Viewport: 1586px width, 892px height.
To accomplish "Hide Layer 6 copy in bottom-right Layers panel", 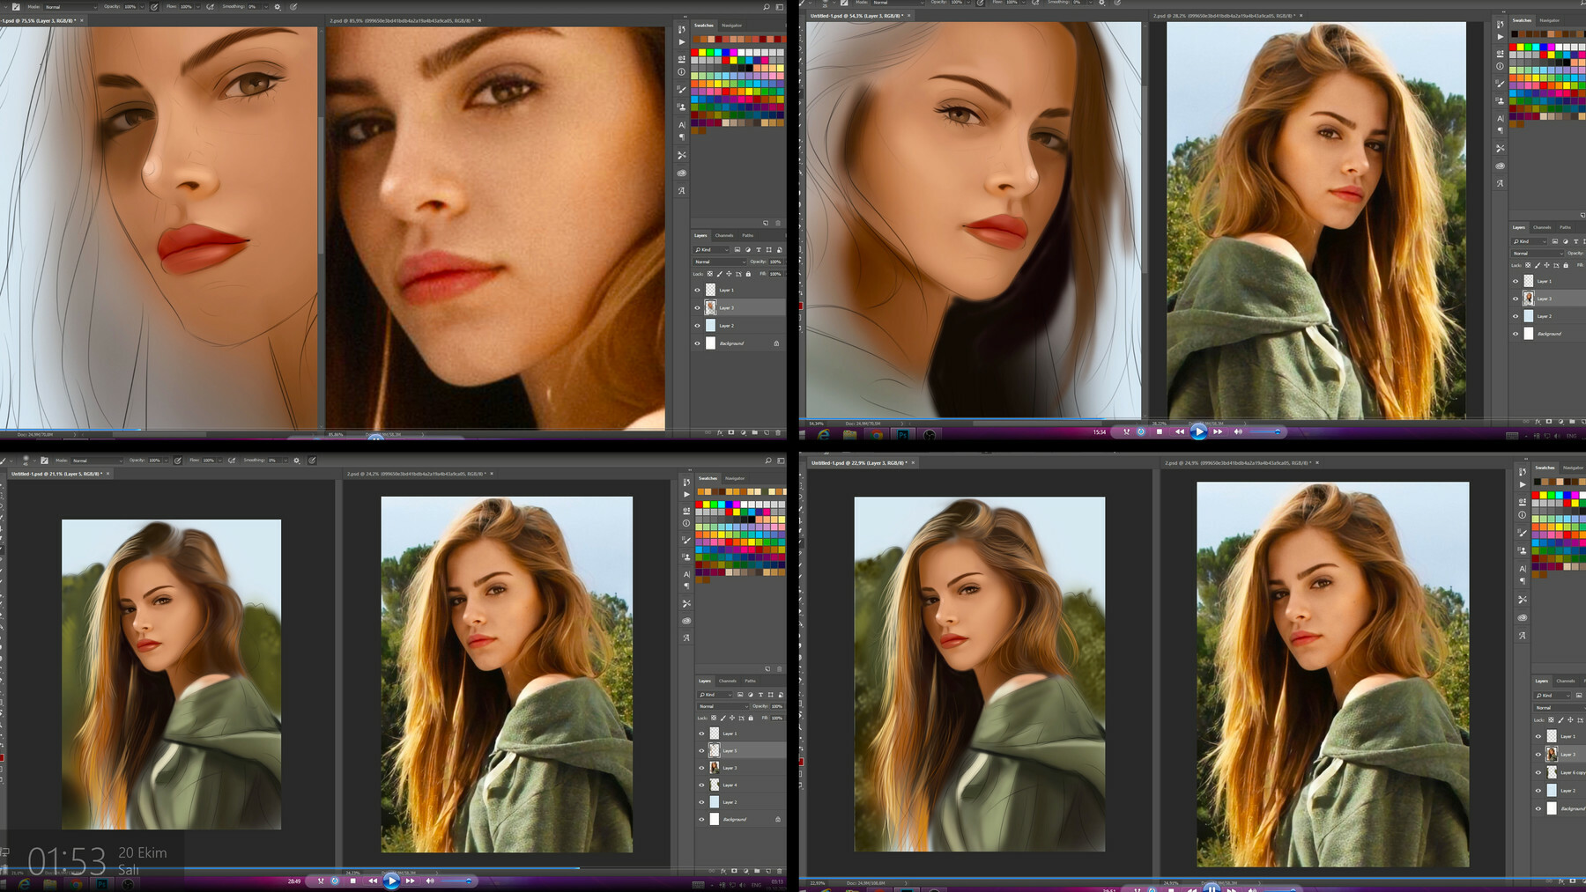I will [1538, 772].
